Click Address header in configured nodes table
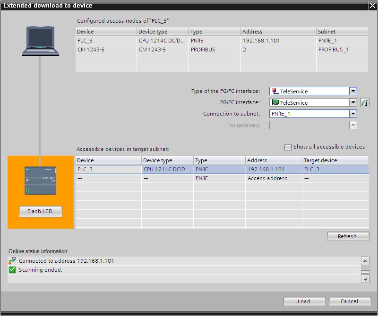This screenshot has width=378, height=316. [x=278, y=32]
